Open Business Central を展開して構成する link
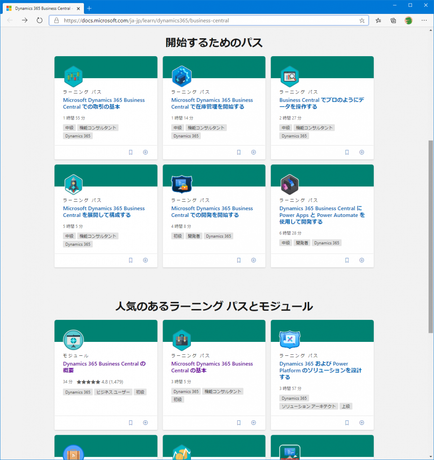434x460 pixels. click(x=104, y=212)
